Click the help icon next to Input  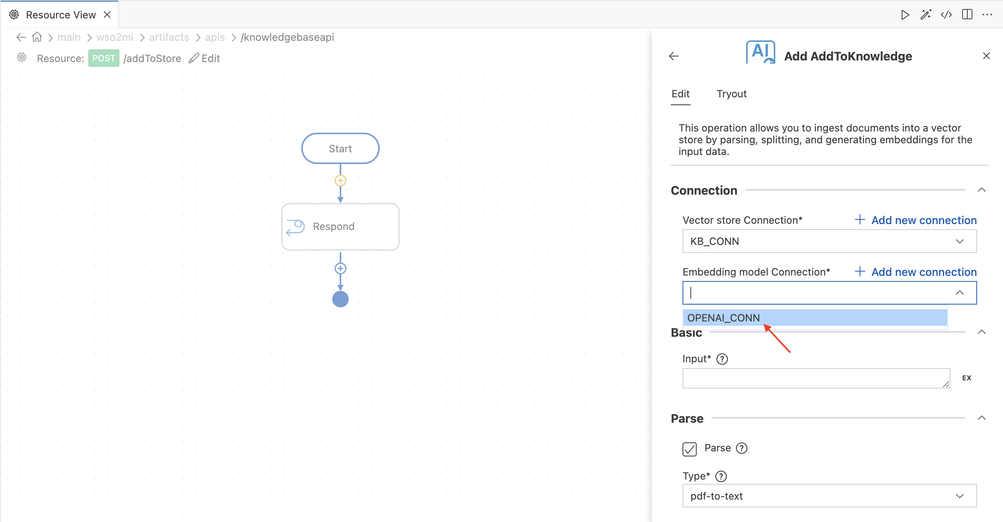[722, 359]
